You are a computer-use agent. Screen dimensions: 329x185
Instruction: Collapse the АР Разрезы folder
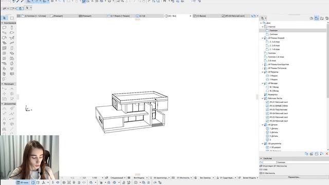[x=263, y=72]
